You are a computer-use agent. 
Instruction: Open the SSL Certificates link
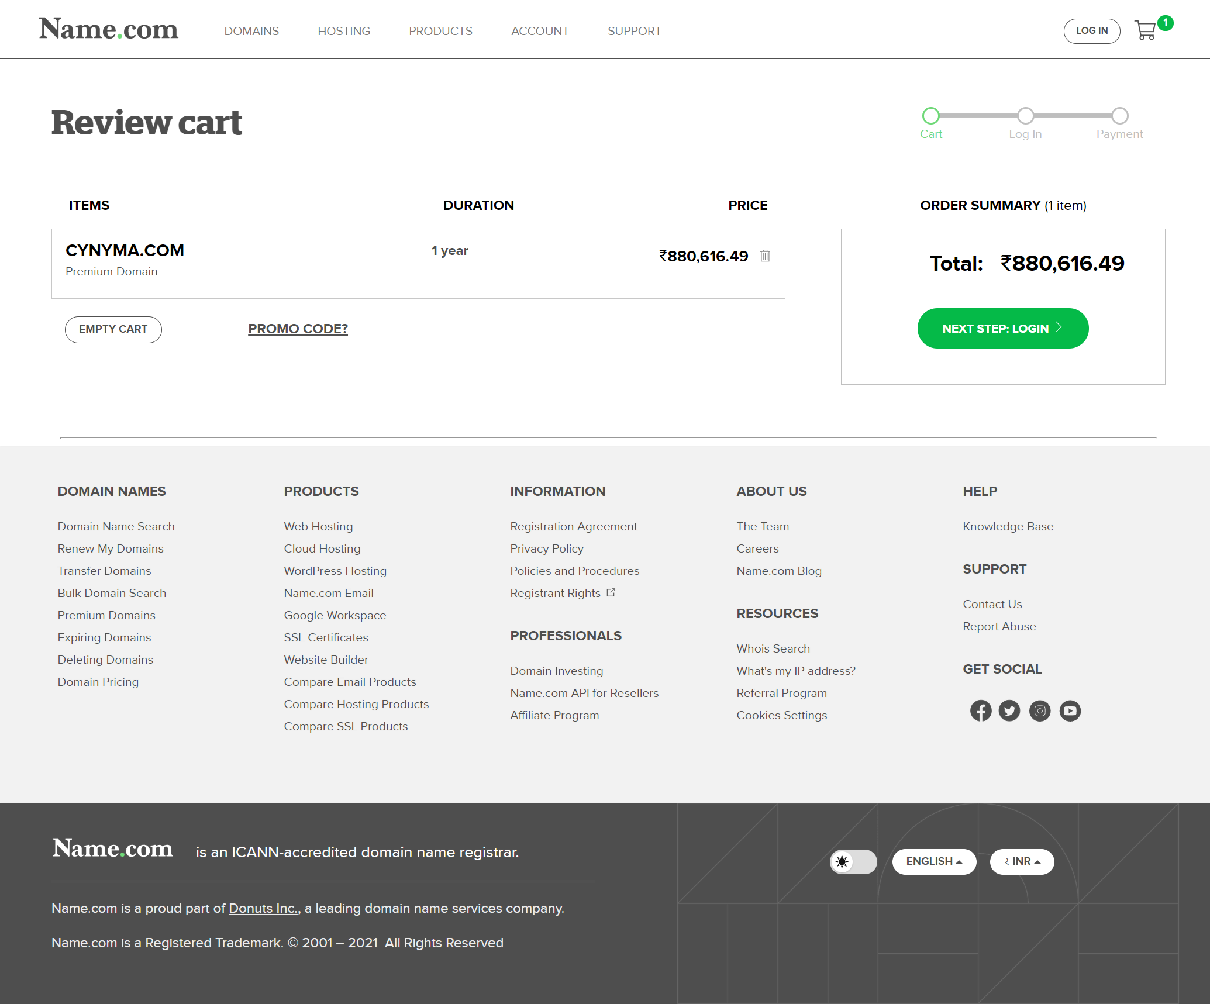(x=326, y=637)
